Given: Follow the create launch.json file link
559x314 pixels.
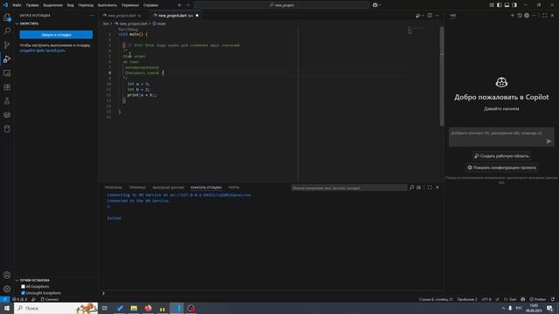Looking at the screenshot, I should 43,51.
